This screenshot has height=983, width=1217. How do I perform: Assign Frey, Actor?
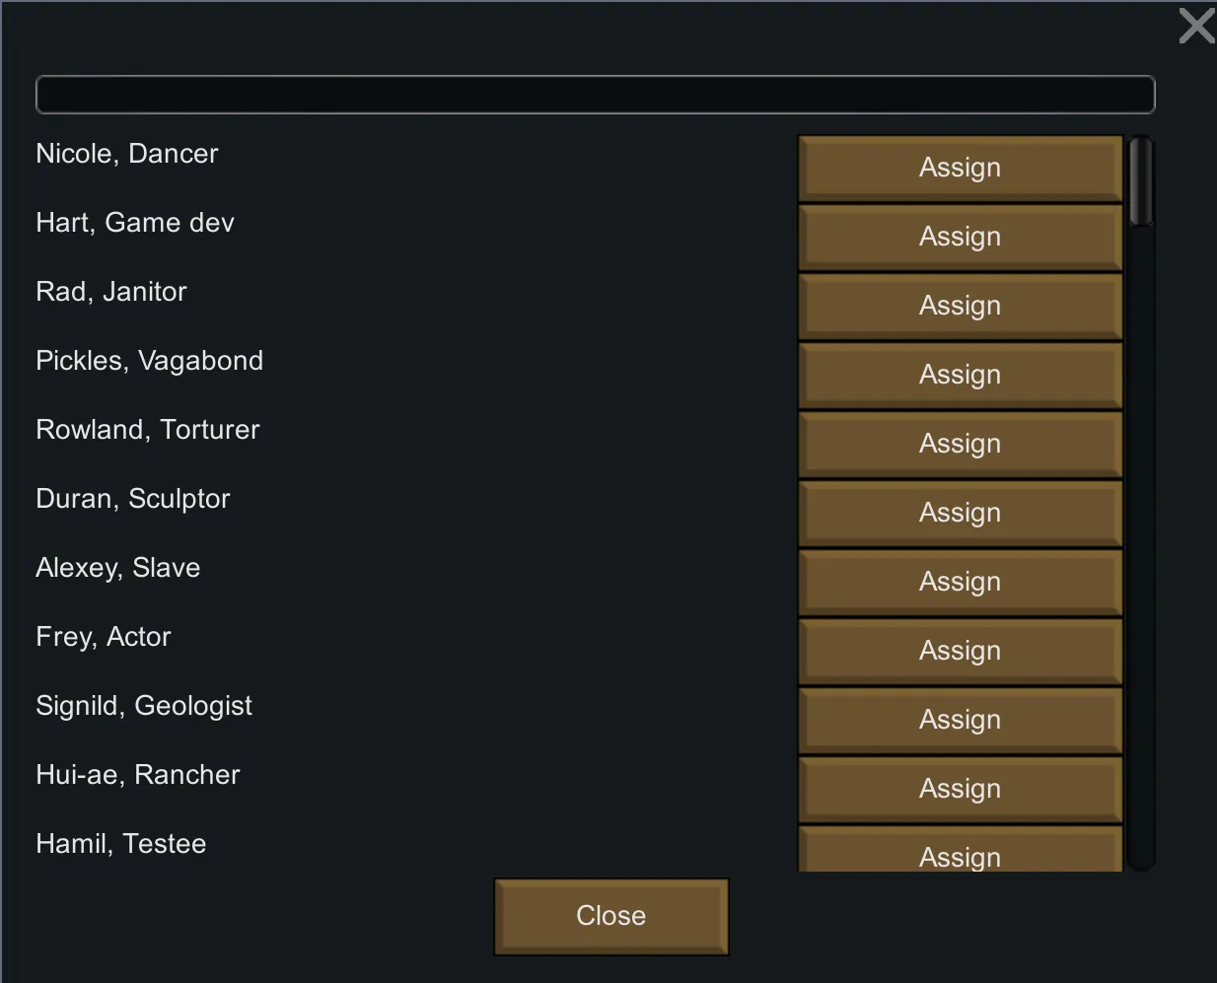coord(960,652)
